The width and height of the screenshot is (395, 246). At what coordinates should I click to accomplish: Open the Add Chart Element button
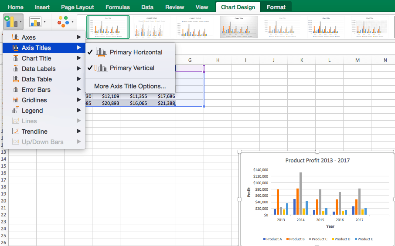click(x=13, y=22)
